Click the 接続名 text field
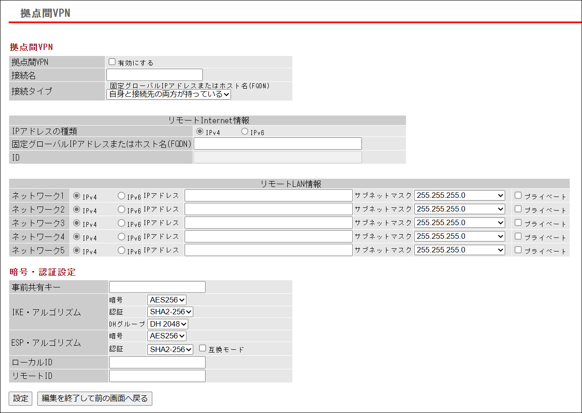582x413 pixels. pyautogui.click(x=154, y=75)
